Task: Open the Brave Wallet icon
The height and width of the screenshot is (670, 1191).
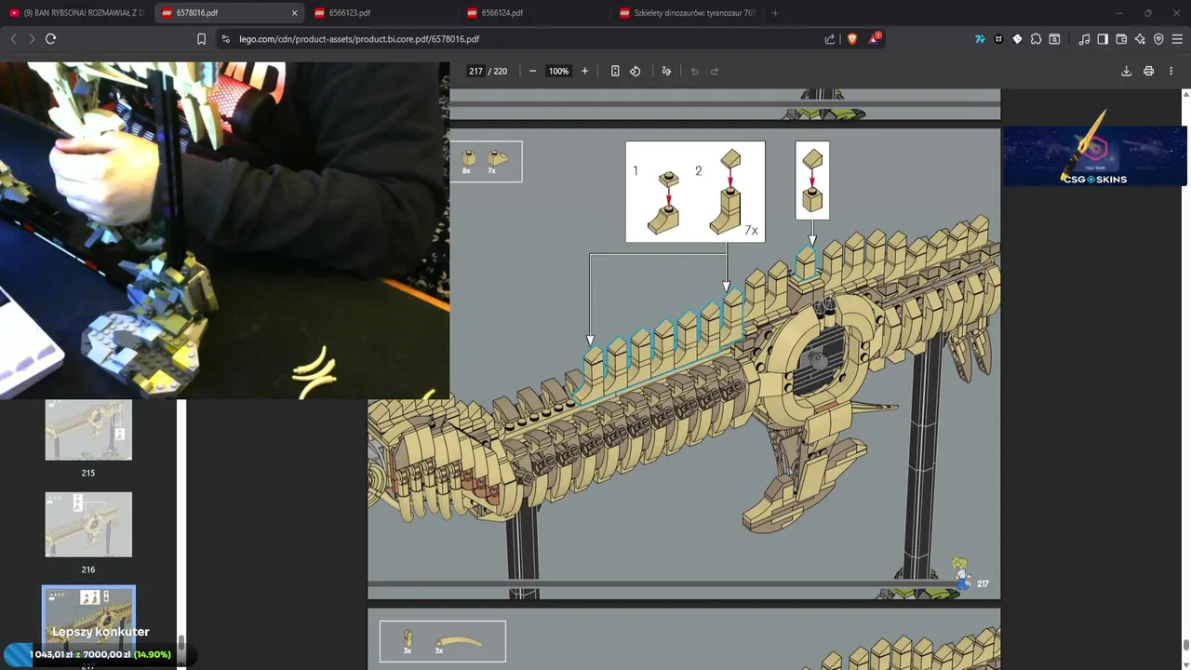Action: coord(1121,39)
